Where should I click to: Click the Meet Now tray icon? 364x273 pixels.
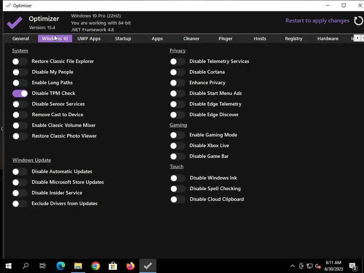[301, 266]
